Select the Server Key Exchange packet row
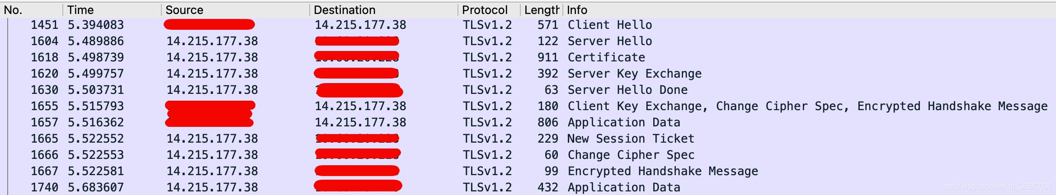This screenshot has height=195, width=1056. click(634, 74)
